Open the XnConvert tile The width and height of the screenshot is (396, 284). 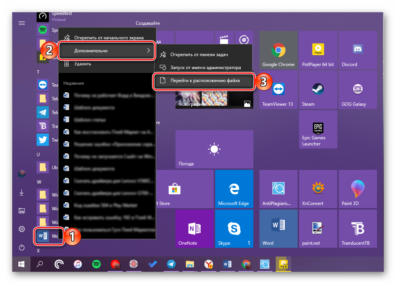pyautogui.click(x=318, y=189)
